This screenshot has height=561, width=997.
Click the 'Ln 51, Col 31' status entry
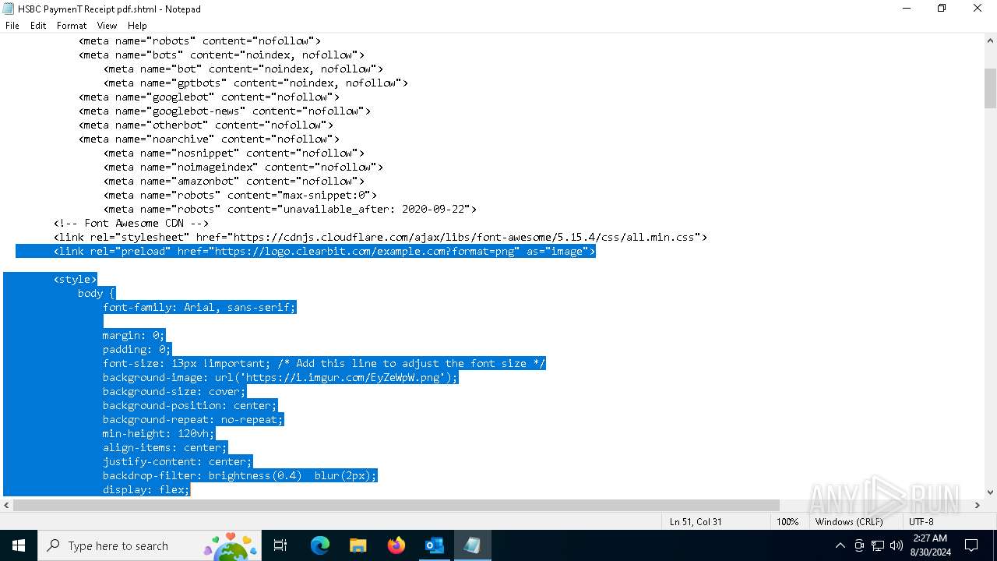pos(695,522)
